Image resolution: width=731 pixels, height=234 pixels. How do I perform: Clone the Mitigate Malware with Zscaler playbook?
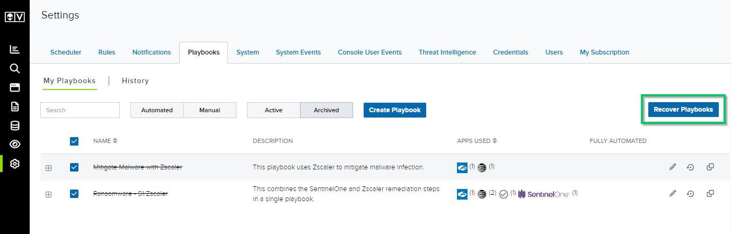[x=710, y=167]
